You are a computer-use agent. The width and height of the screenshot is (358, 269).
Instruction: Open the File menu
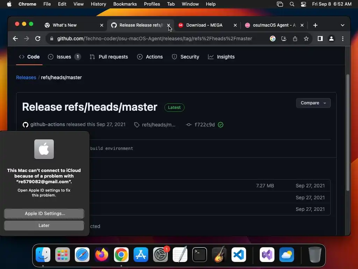pyautogui.click(x=47, y=4)
